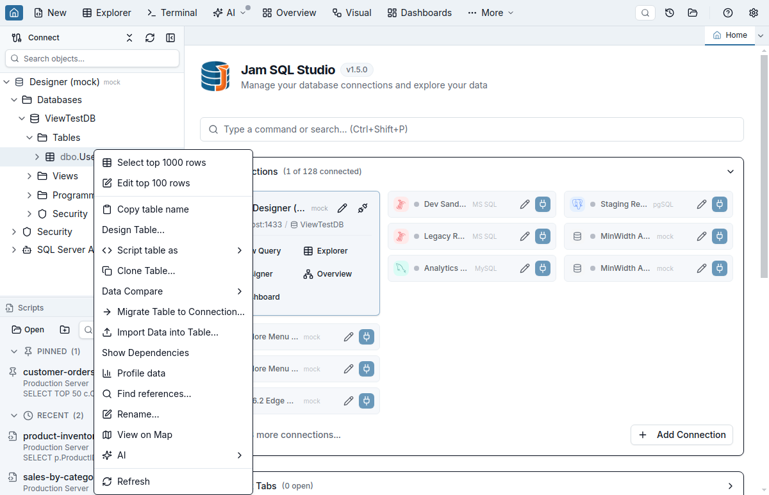Edit the Dev Sand... connection with its pencil icon
The width and height of the screenshot is (769, 495).
[525, 204]
